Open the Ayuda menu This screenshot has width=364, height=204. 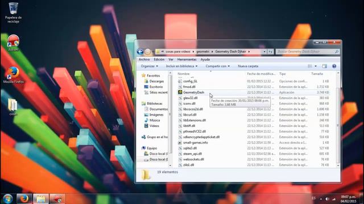[x=205, y=59]
